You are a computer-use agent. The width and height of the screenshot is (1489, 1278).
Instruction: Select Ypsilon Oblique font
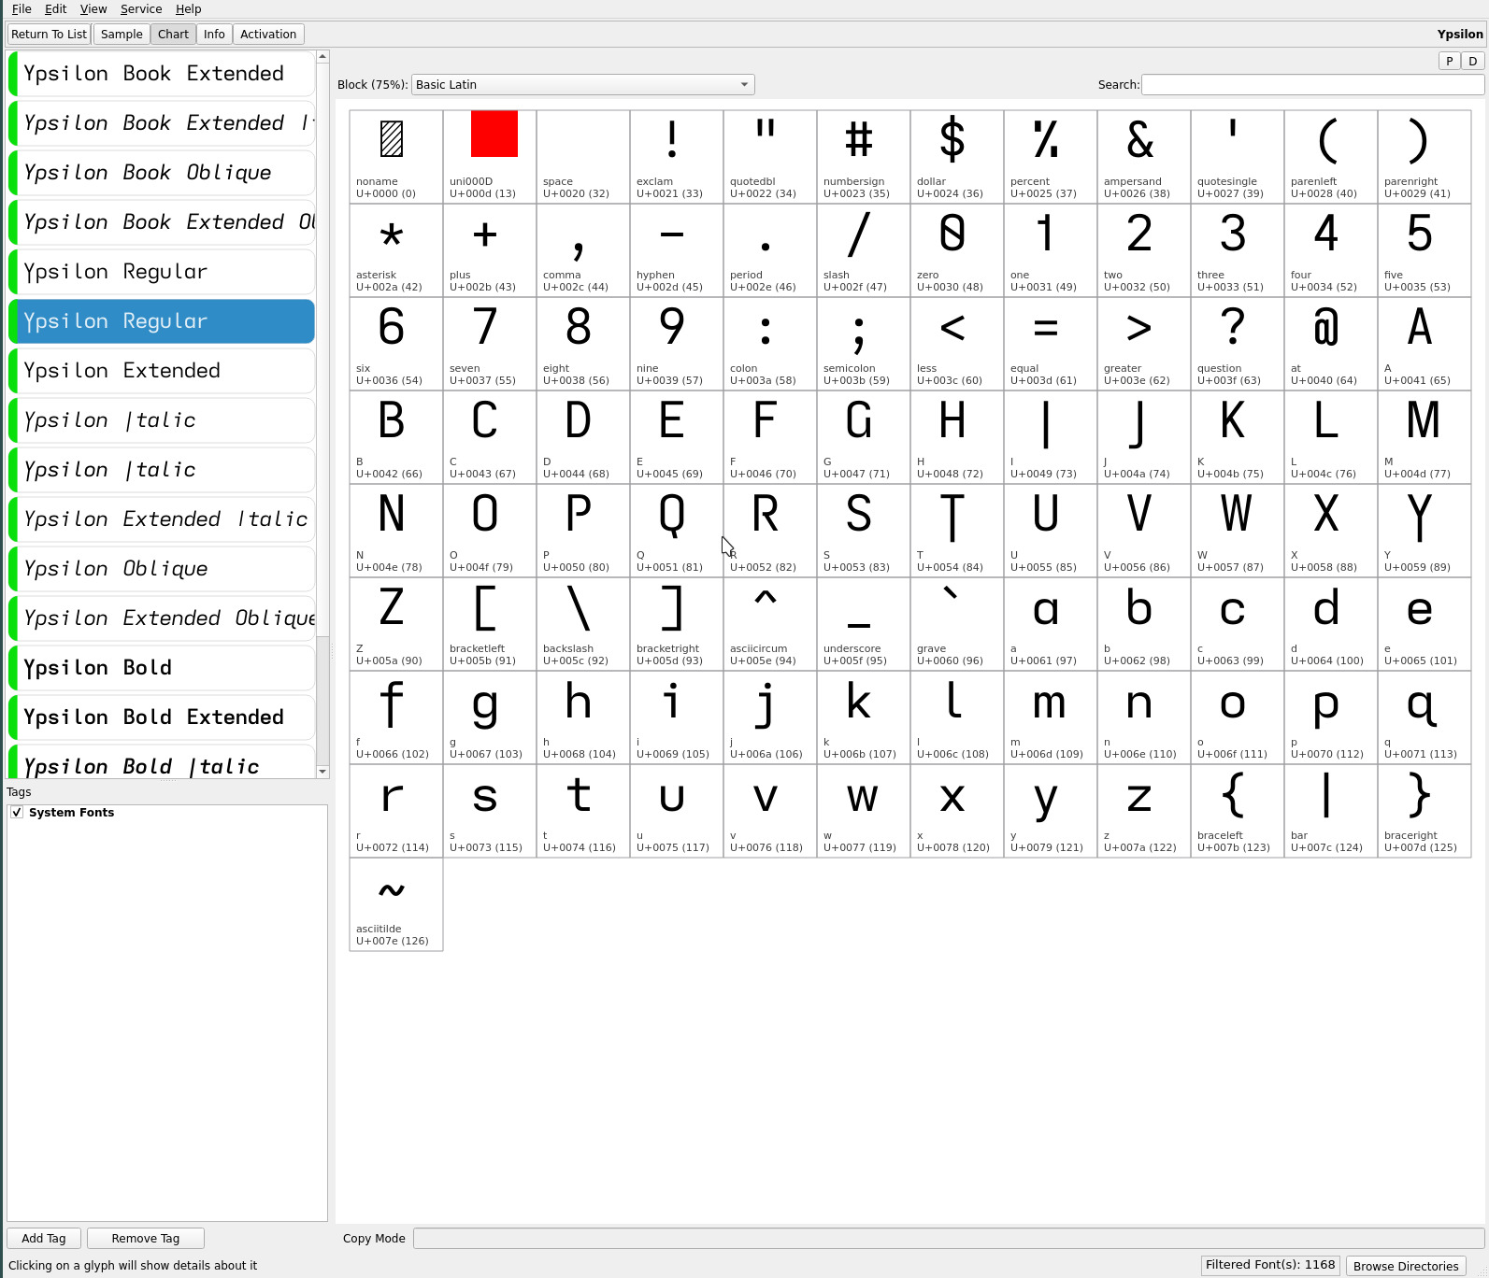tap(162, 569)
